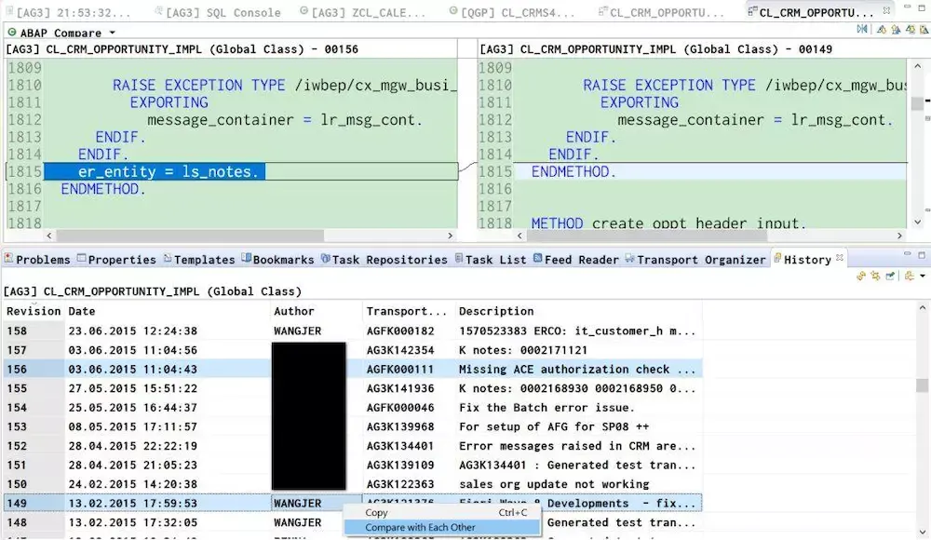Viewport: 931px width, 540px height.
Task: Click the copy current change icon
Action: [895, 30]
